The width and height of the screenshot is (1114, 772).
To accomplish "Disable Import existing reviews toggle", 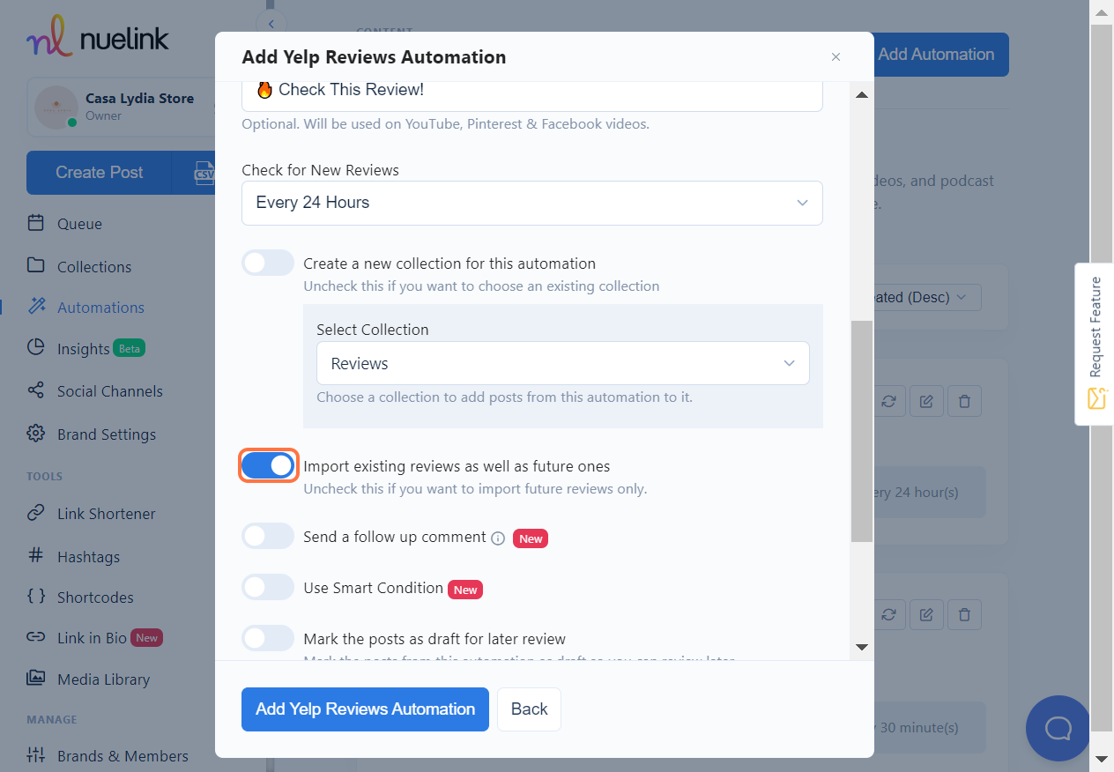I will (268, 465).
